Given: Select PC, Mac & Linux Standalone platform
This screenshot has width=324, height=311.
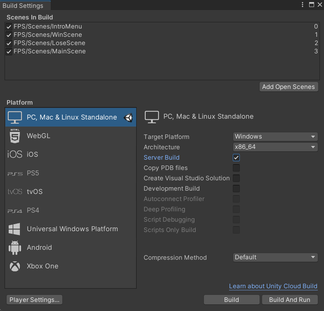Looking at the screenshot, I should pos(71,117).
